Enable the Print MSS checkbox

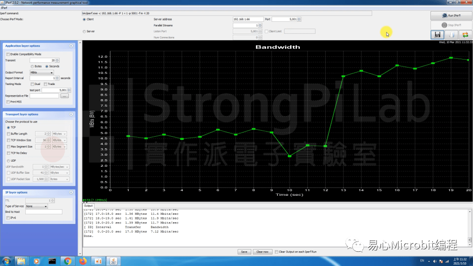8,102
